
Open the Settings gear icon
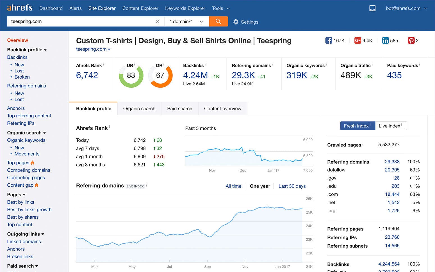[236, 22]
